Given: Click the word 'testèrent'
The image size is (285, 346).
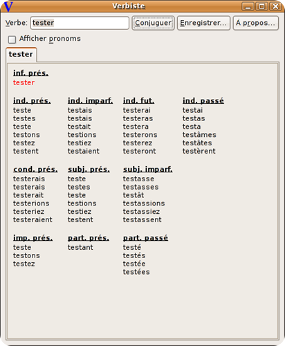Looking at the screenshot, I should tap(199, 151).
